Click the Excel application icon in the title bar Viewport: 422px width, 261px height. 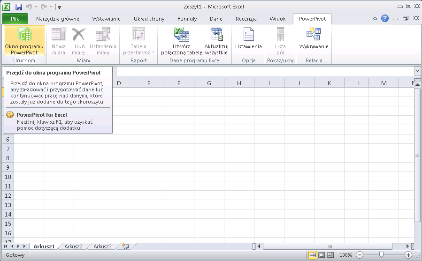tap(6, 7)
